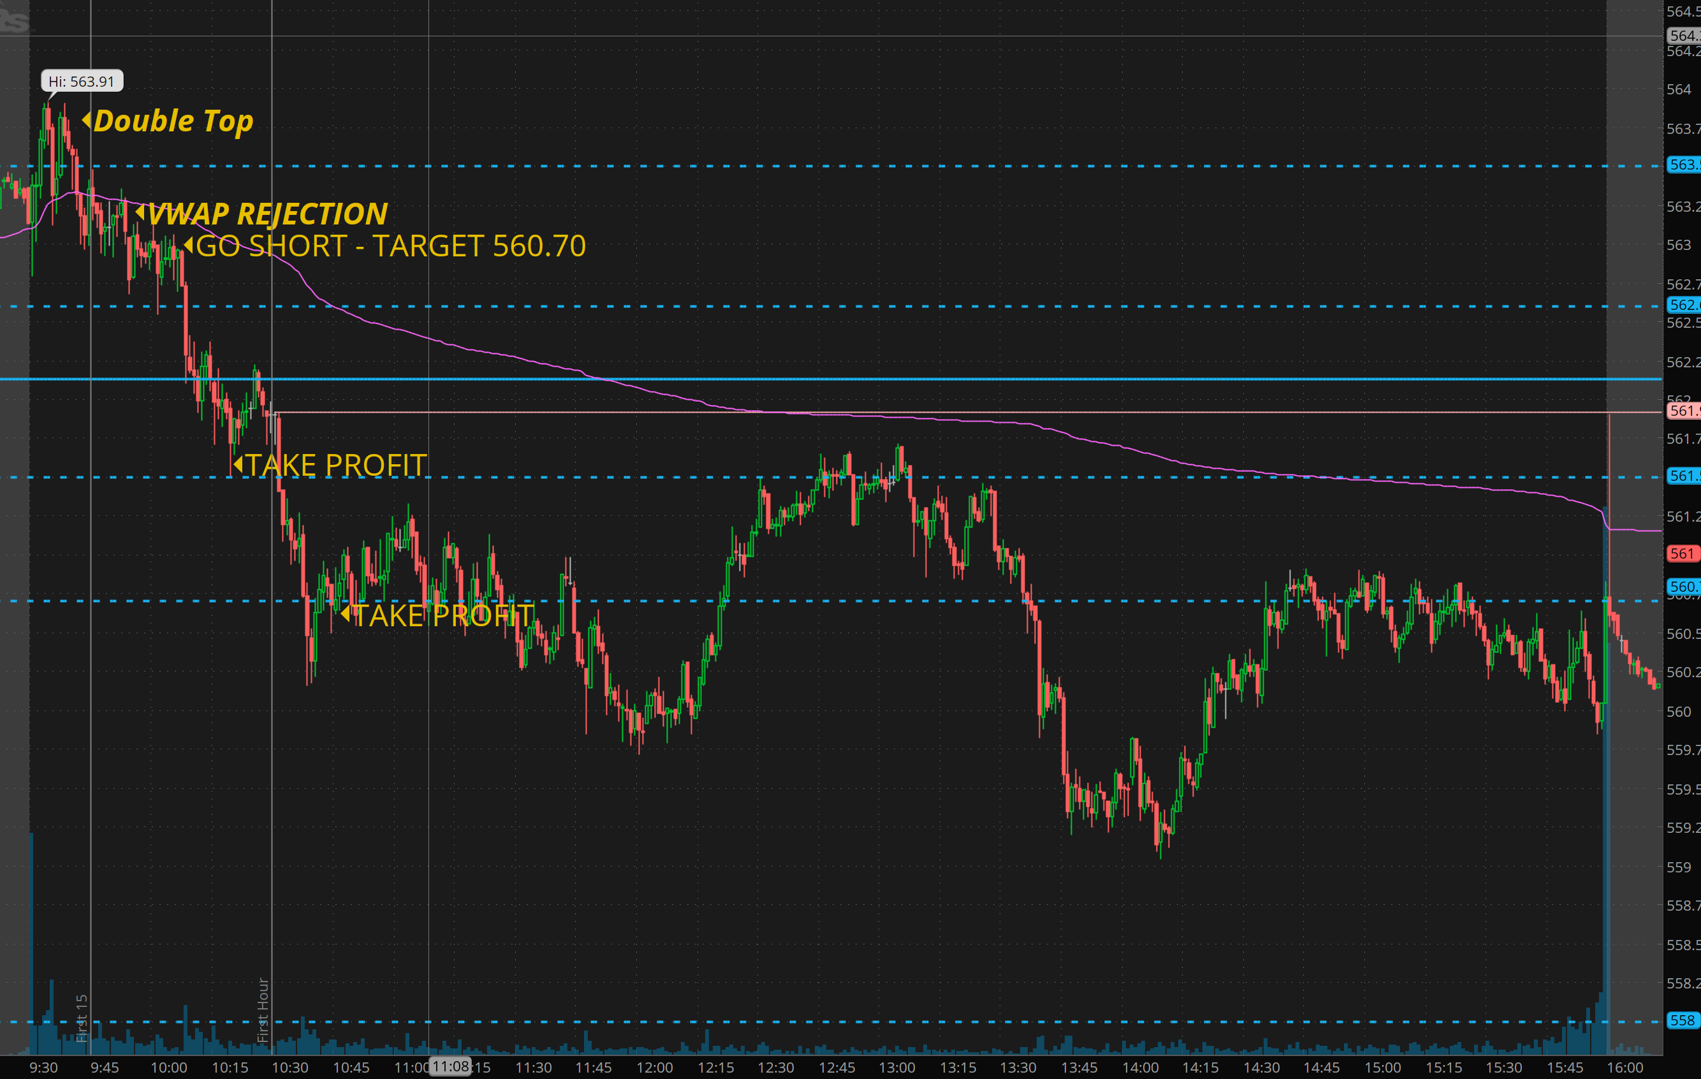Select the GO SHORT - TARGET 560.70 note
1701x1079 pixels.
[x=390, y=246]
